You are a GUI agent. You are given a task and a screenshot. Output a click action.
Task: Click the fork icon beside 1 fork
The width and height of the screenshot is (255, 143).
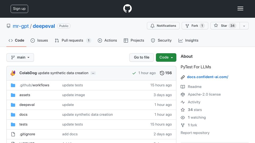click(x=183, y=125)
